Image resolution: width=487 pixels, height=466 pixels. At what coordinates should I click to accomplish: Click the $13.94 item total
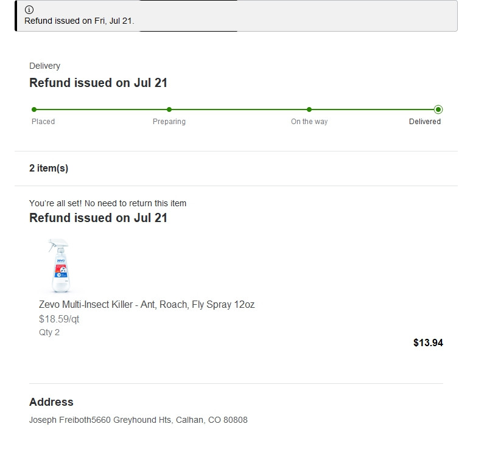click(428, 343)
